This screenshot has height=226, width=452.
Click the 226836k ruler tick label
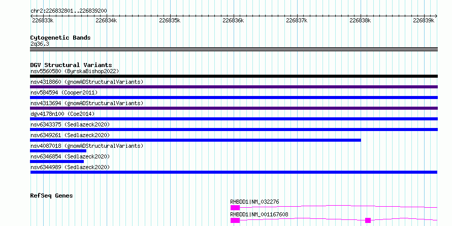(x=234, y=20)
